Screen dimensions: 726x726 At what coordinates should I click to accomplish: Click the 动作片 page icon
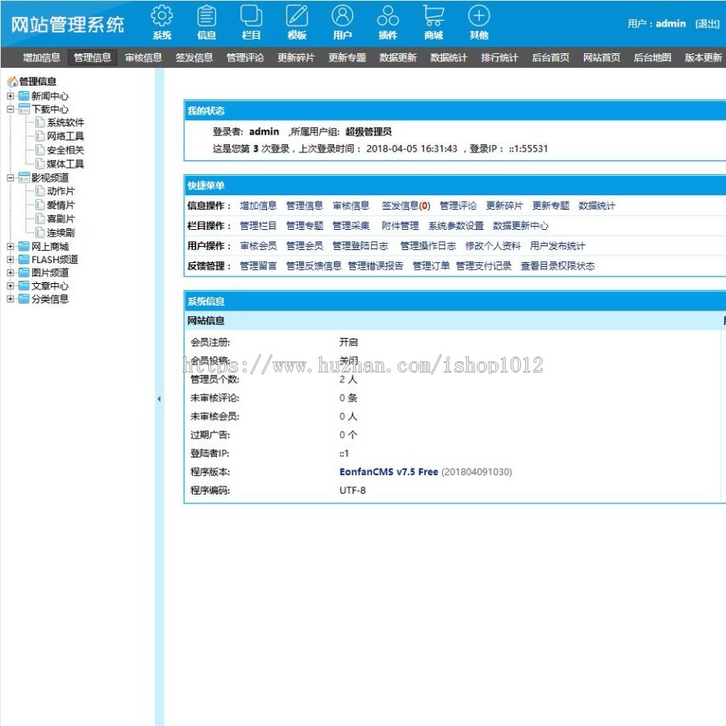[40, 190]
